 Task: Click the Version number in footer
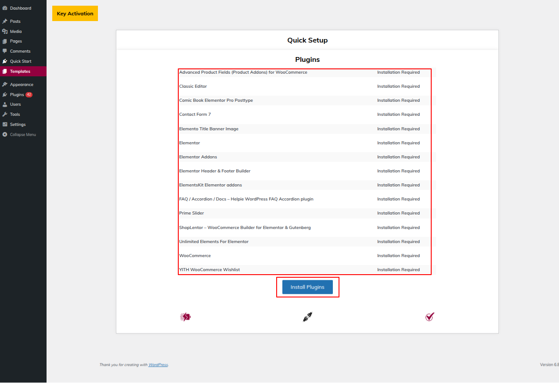549,365
